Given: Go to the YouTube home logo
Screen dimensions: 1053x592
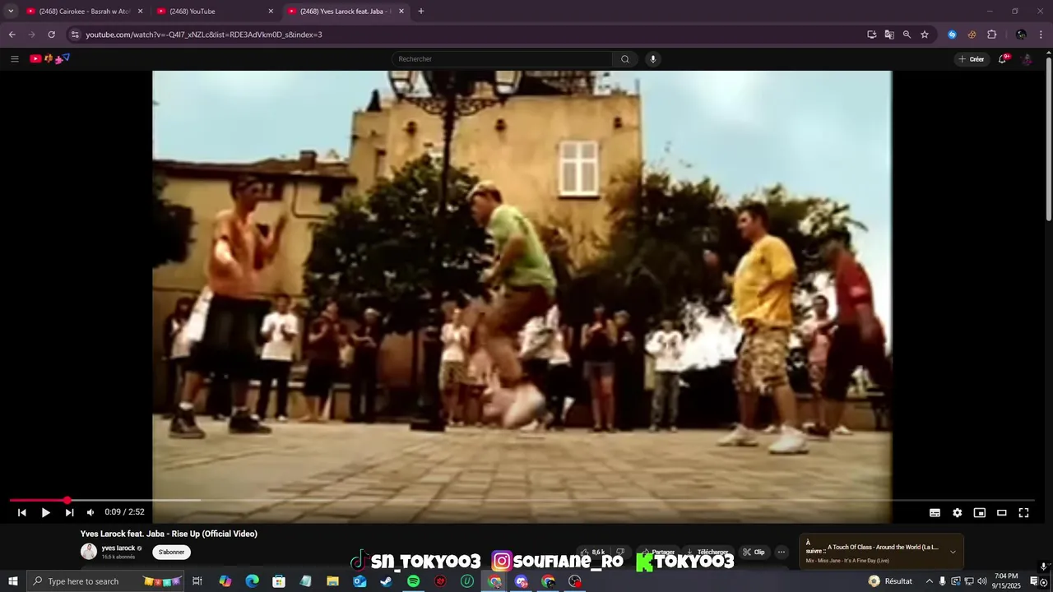Looking at the screenshot, I should coord(49,59).
